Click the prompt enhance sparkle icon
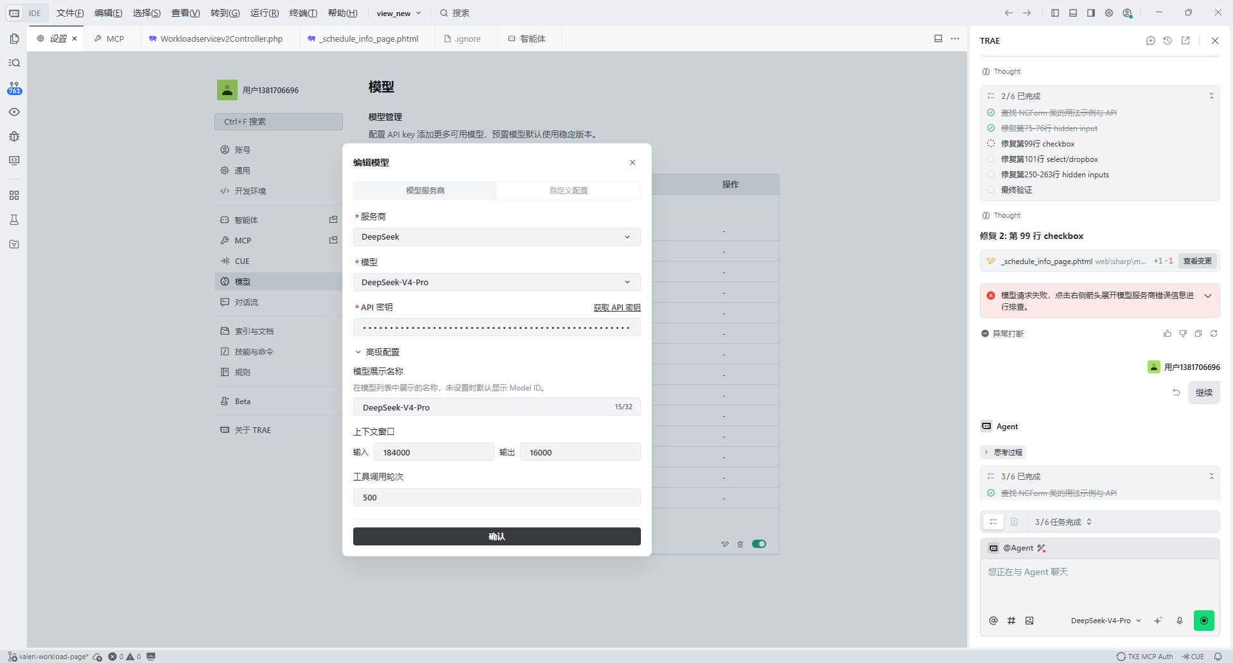Screen dimensions: 1233x663 coord(1158,621)
